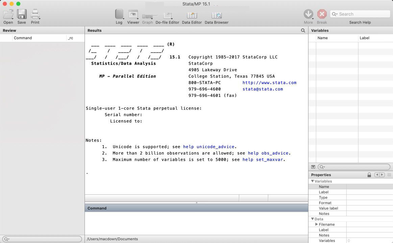Click the Review panel search field

tap(42, 239)
